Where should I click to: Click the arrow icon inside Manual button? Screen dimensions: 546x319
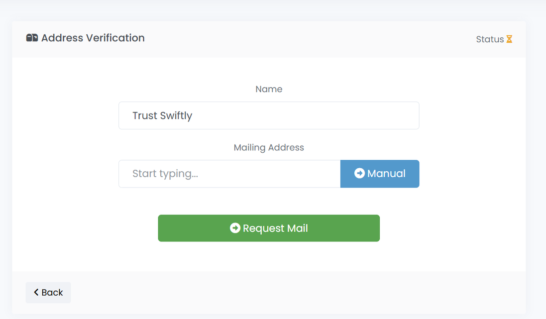(x=359, y=173)
